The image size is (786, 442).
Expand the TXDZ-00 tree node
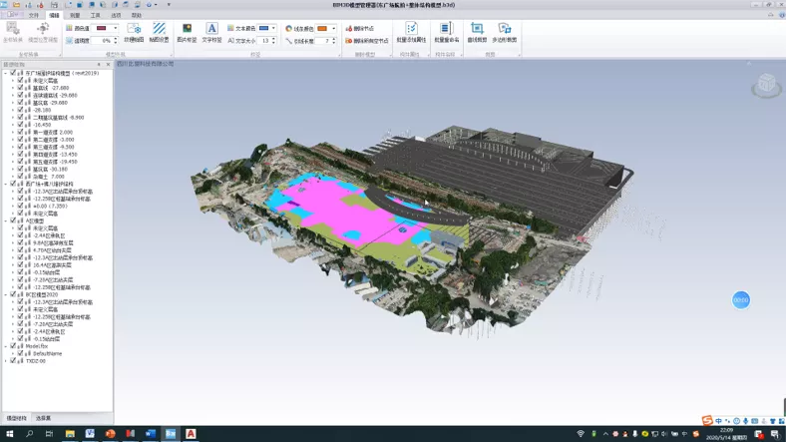point(6,361)
